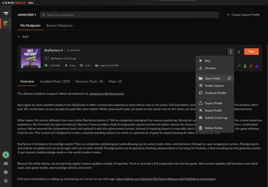Choose Duplicate Profile menu item
This screenshot has height=187, width=268.
(x=215, y=93)
